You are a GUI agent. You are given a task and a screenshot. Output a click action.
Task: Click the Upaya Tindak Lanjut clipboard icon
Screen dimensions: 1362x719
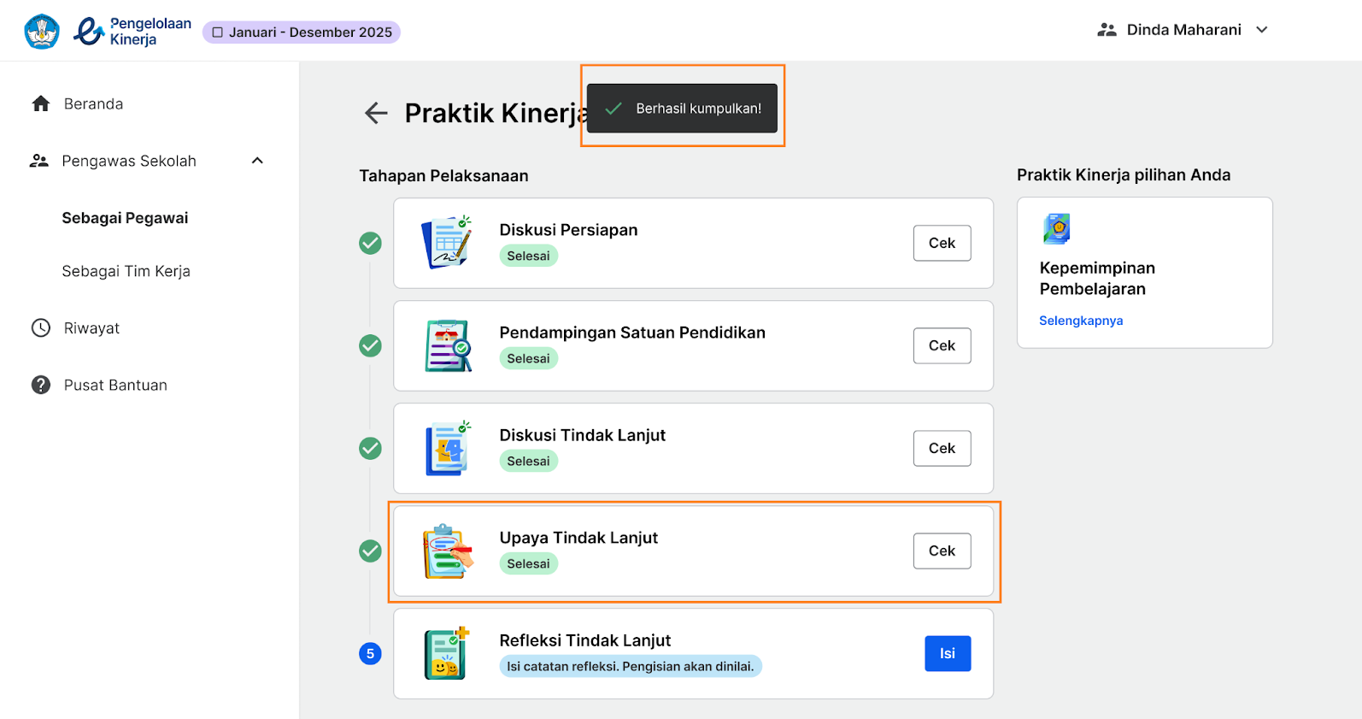(448, 551)
